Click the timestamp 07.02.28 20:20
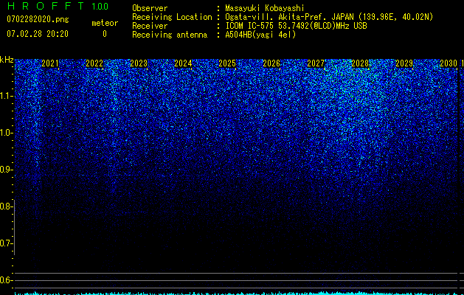 (x=38, y=34)
